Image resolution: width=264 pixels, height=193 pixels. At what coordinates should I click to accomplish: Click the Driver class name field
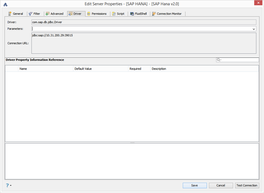click(144, 22)
